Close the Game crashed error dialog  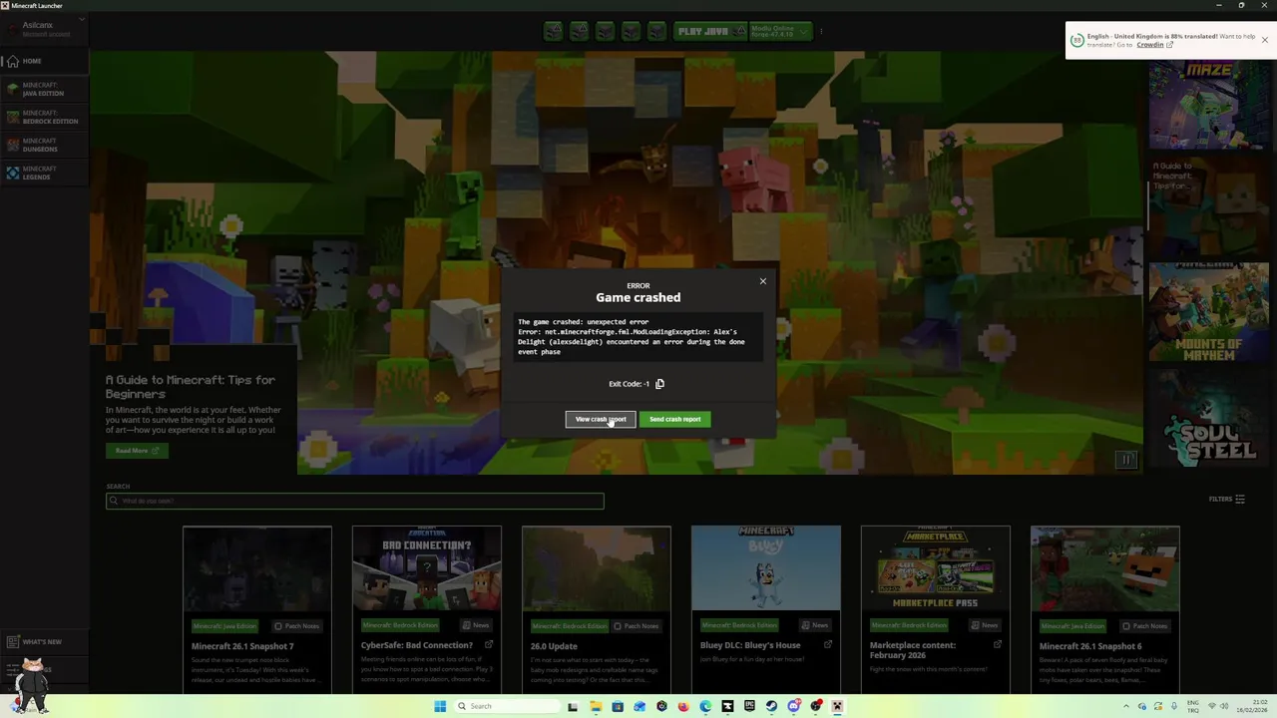click(x=763, y=281)
